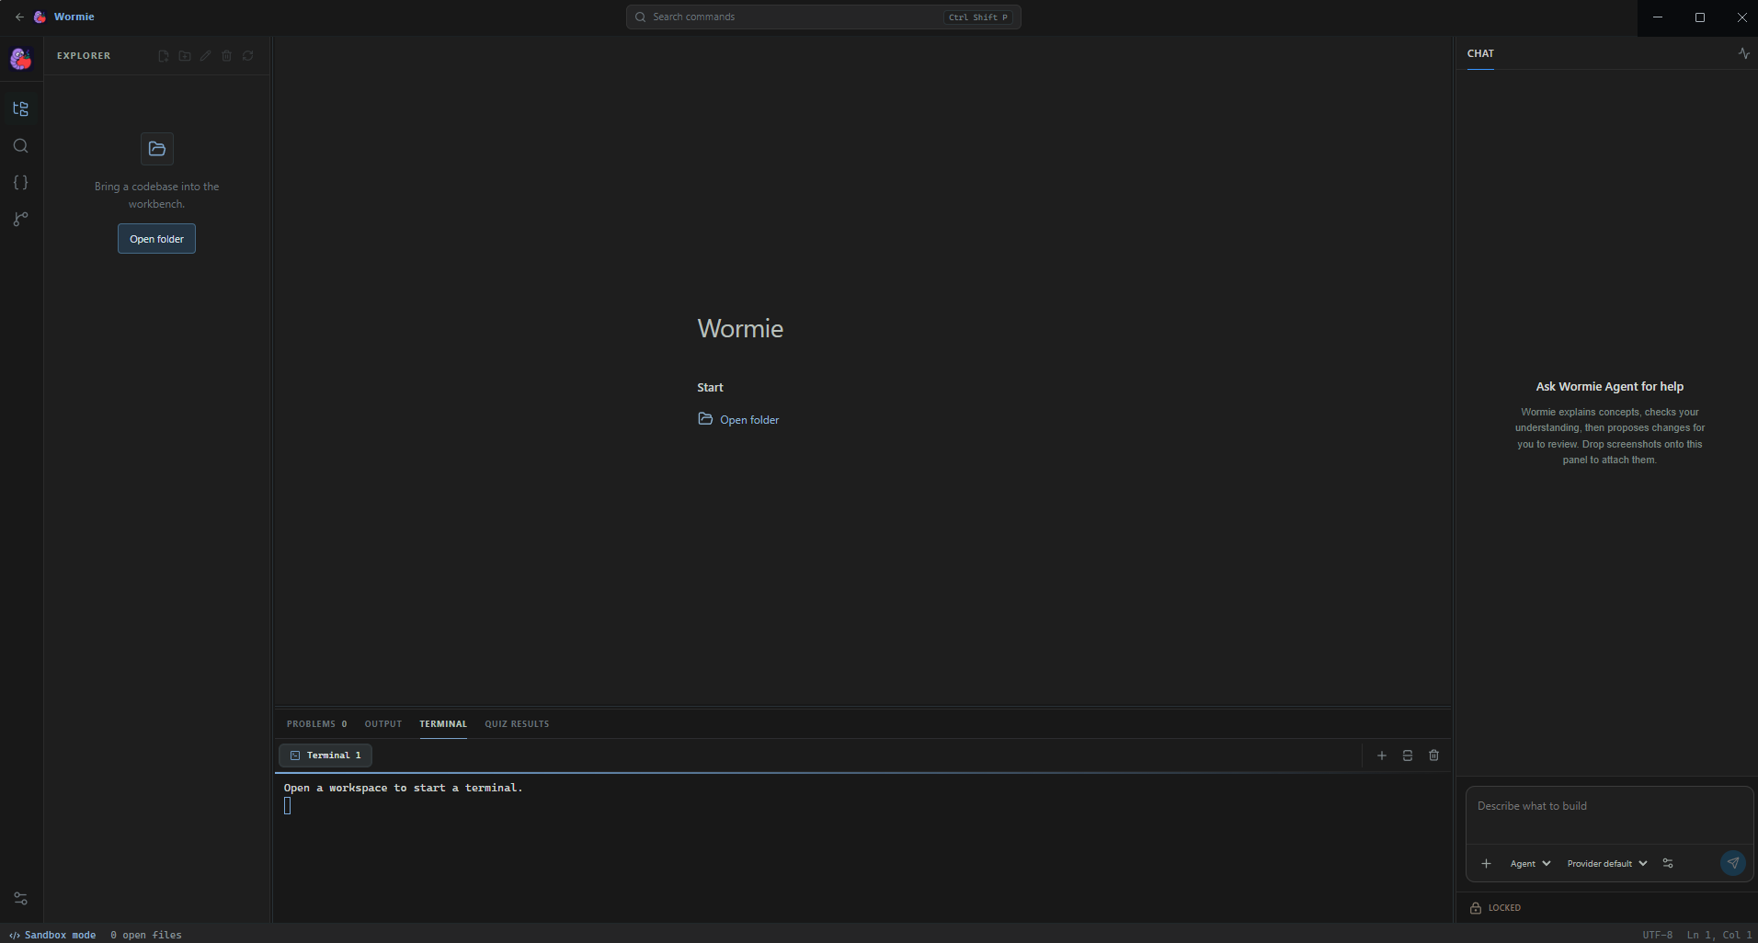Add an attachment with the chat plus icon

(x=1486, y=864)
